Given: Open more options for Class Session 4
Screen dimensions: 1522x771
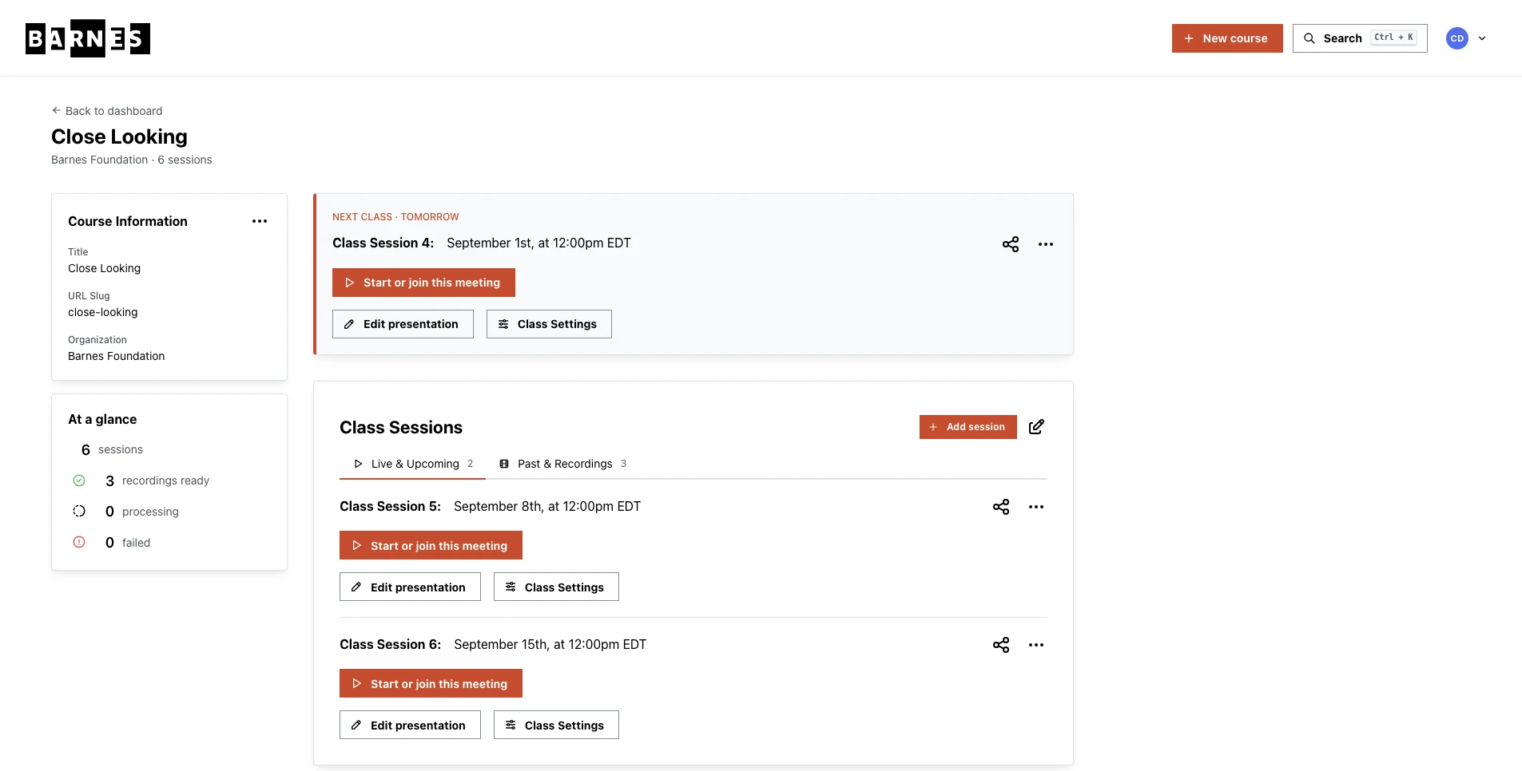Looking at the screenshot, I should click(x=1046, y=244).
